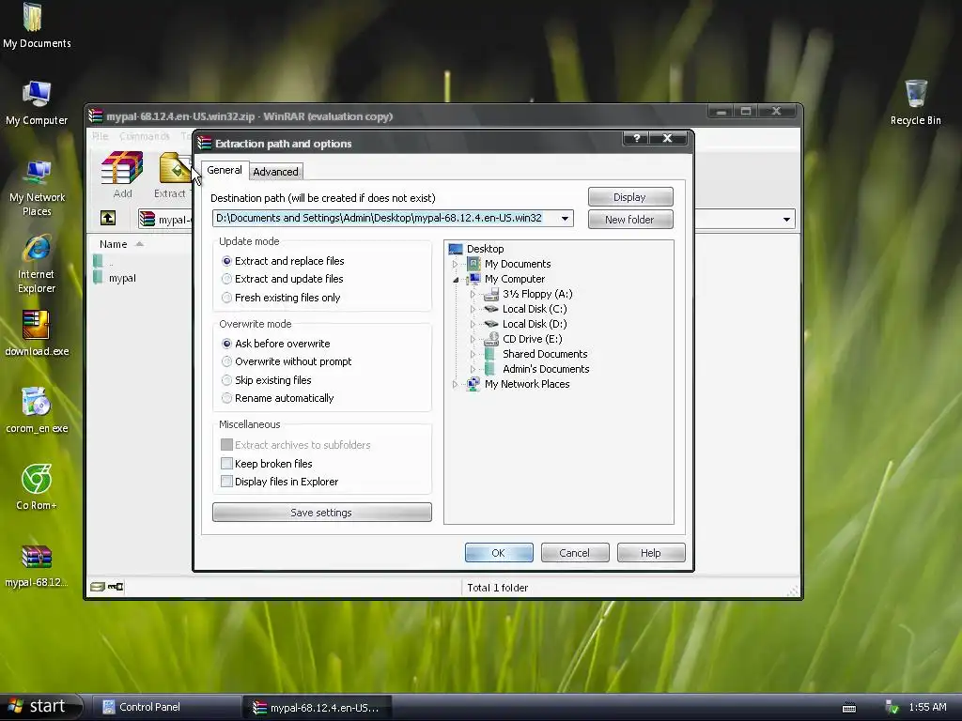
Task: Select Ask before overwrite option
Action: coord(275,344)
